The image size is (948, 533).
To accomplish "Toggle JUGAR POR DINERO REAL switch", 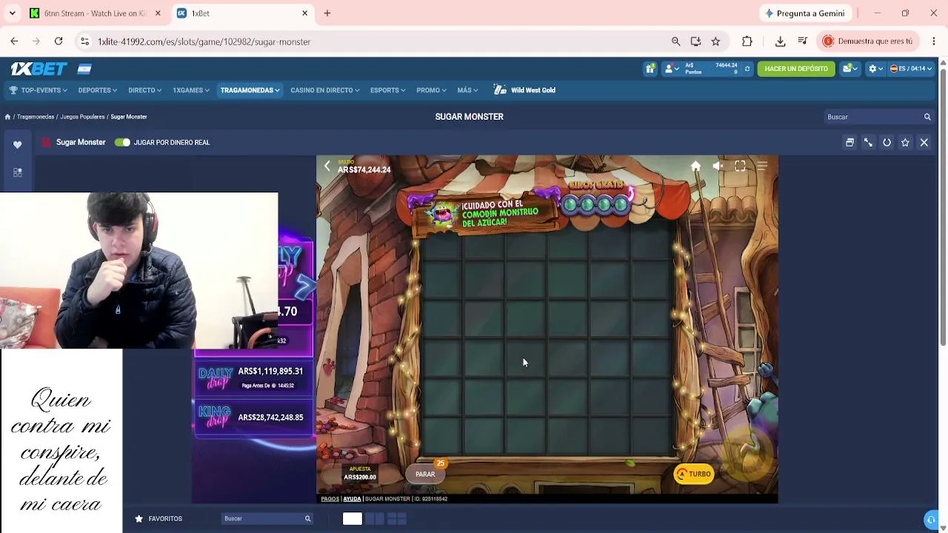I will (122, 142).
